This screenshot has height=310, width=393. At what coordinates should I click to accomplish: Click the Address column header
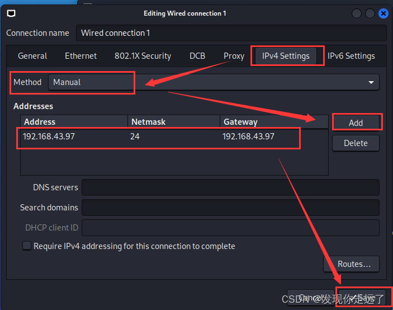click(x=74, y=122)
